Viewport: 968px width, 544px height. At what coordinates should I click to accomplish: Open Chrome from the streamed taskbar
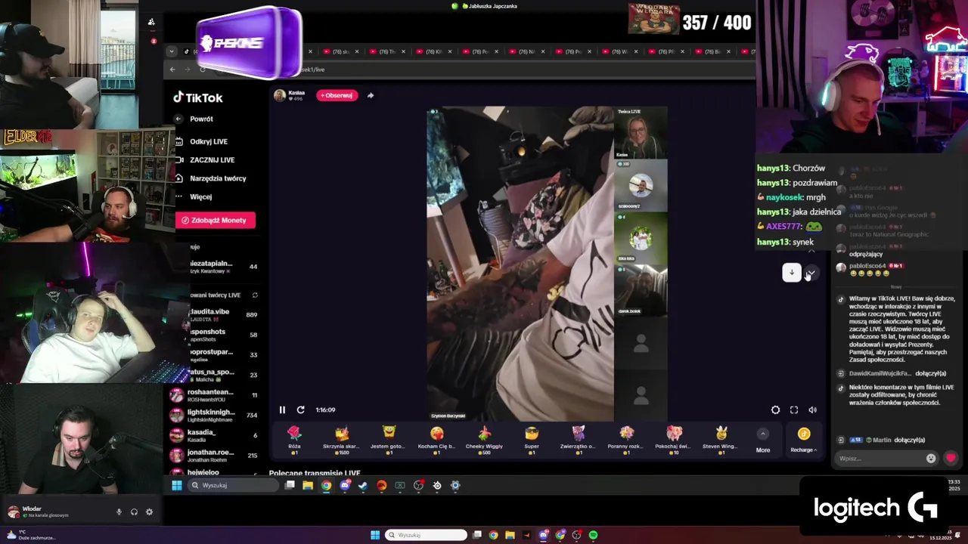click(326, 485)
